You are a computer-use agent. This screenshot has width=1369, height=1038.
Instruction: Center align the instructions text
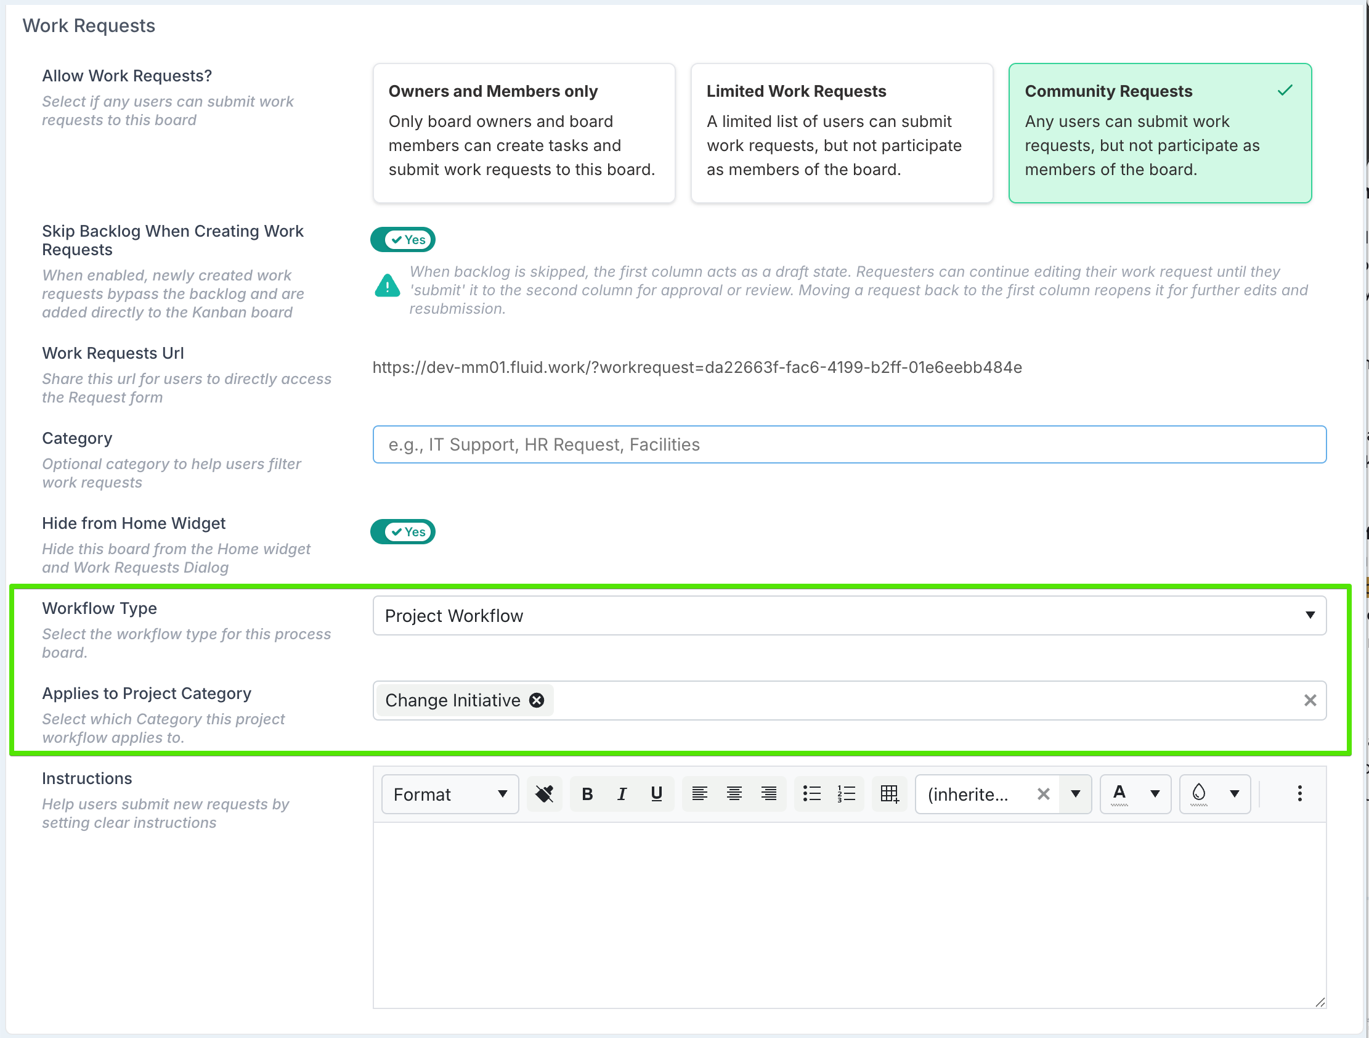[734, 794]
